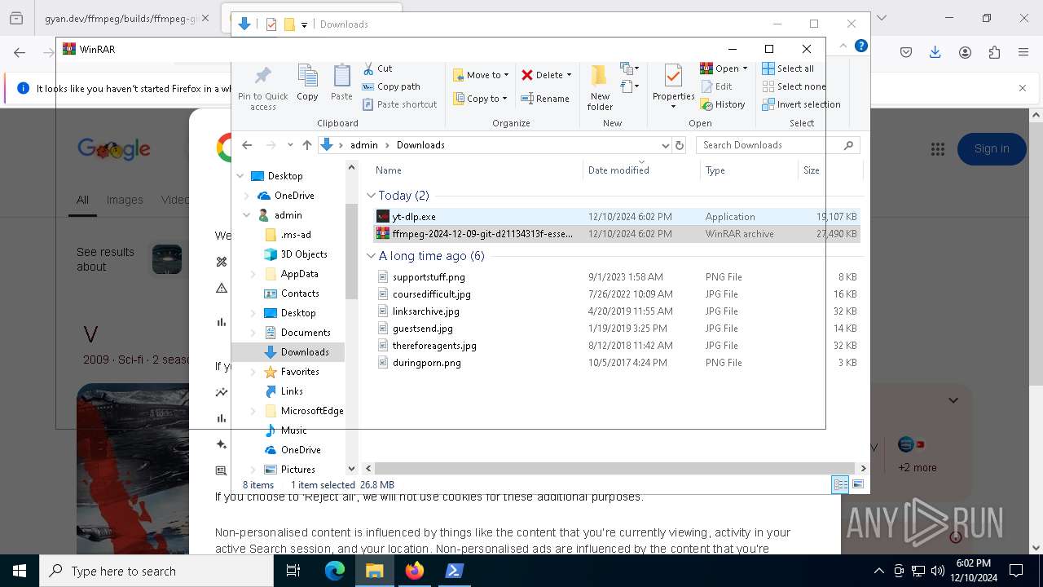1043x587 pixels.
Task: Switch to Images tab on Google
Action: click(x=125, y=200)
